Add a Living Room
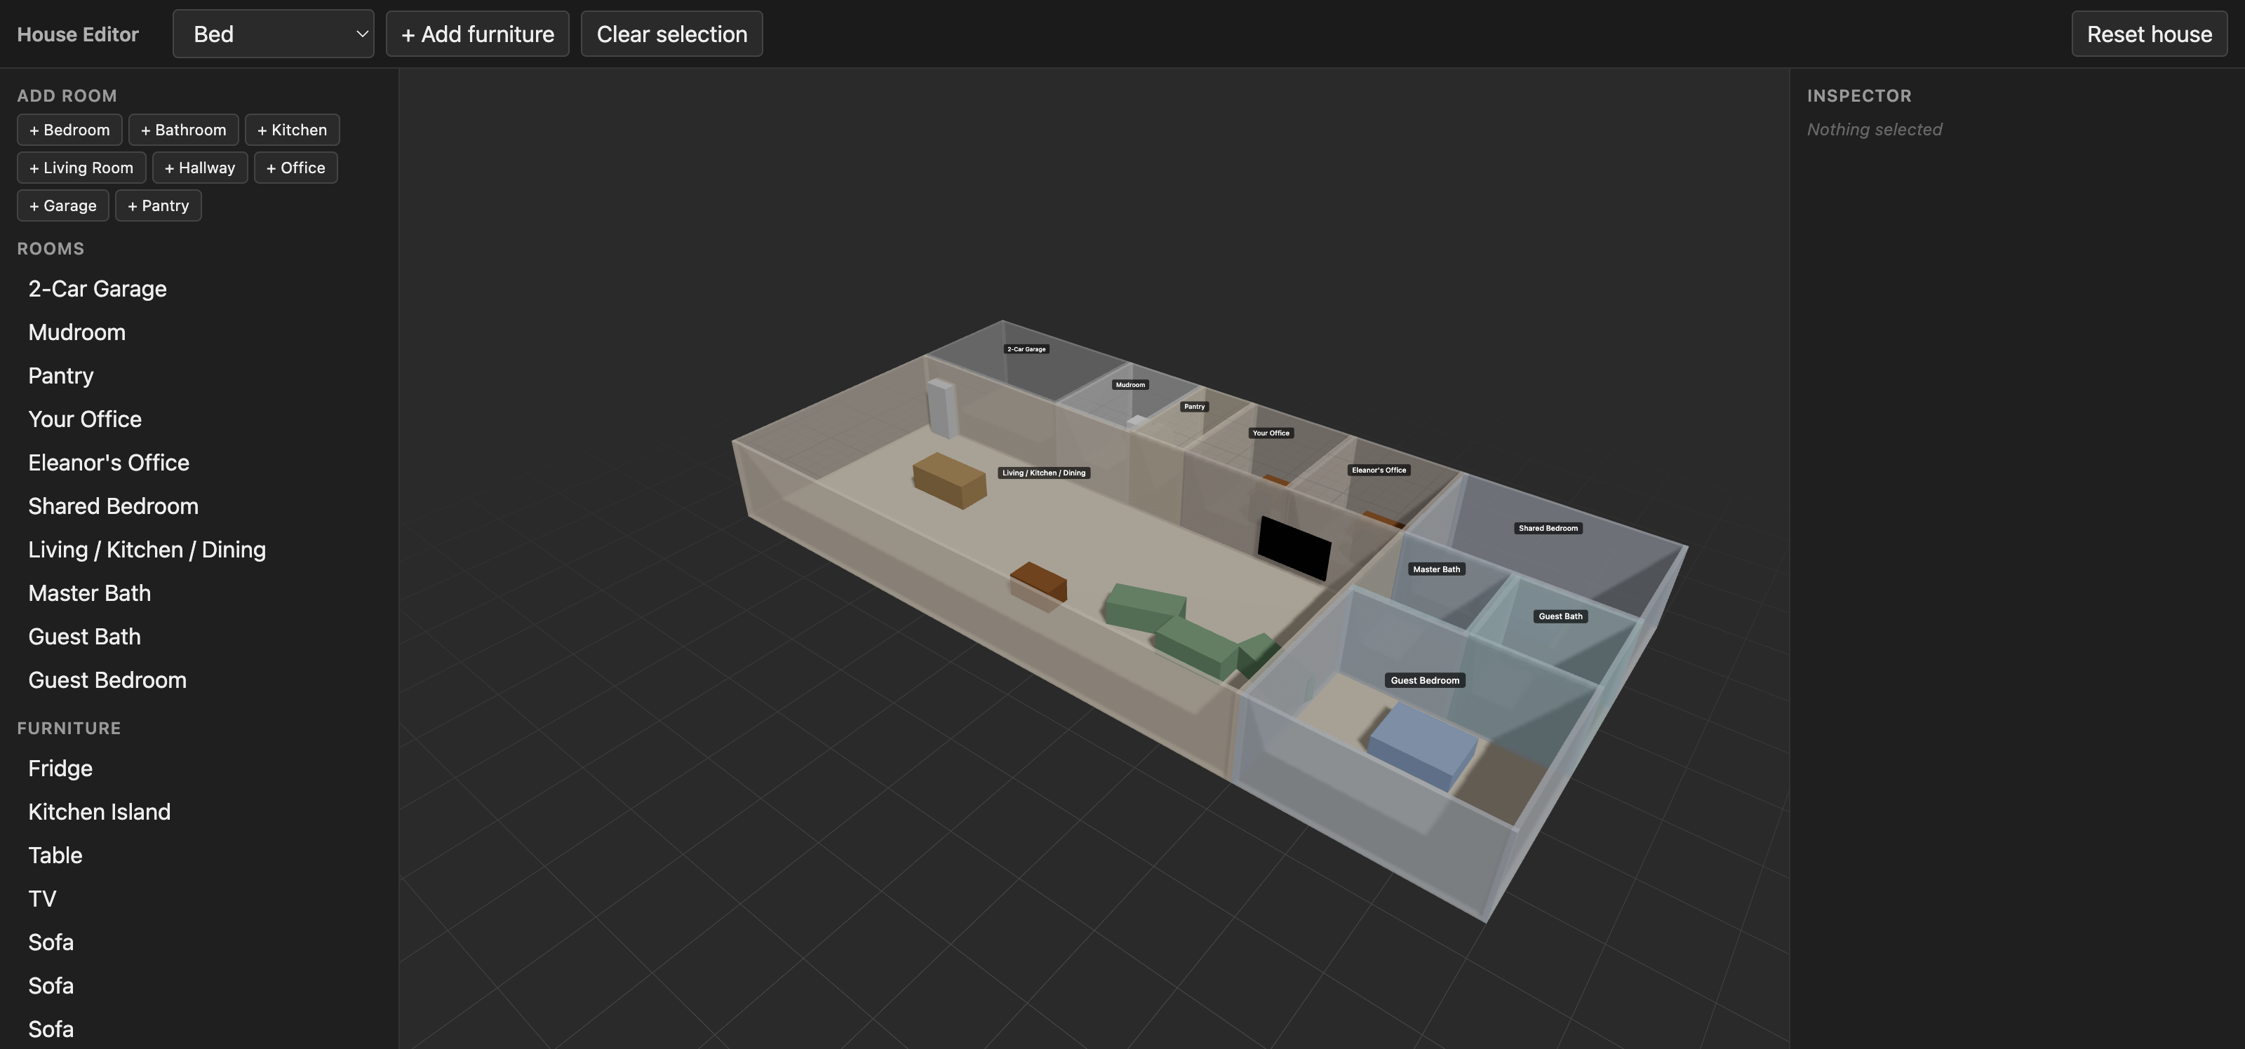This screenshot has height=1049, width=2245. (80, 168)
